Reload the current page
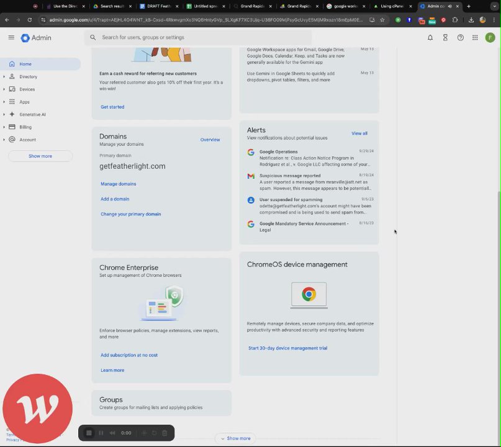501x447 pixels. tap(29, 20)
